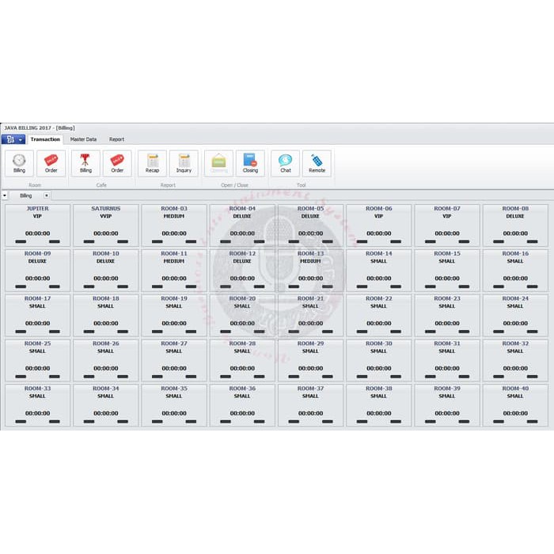Click the ROOM-31 label
The height and width of the screenshot is (554, 554).
click(x=447, y=343)
